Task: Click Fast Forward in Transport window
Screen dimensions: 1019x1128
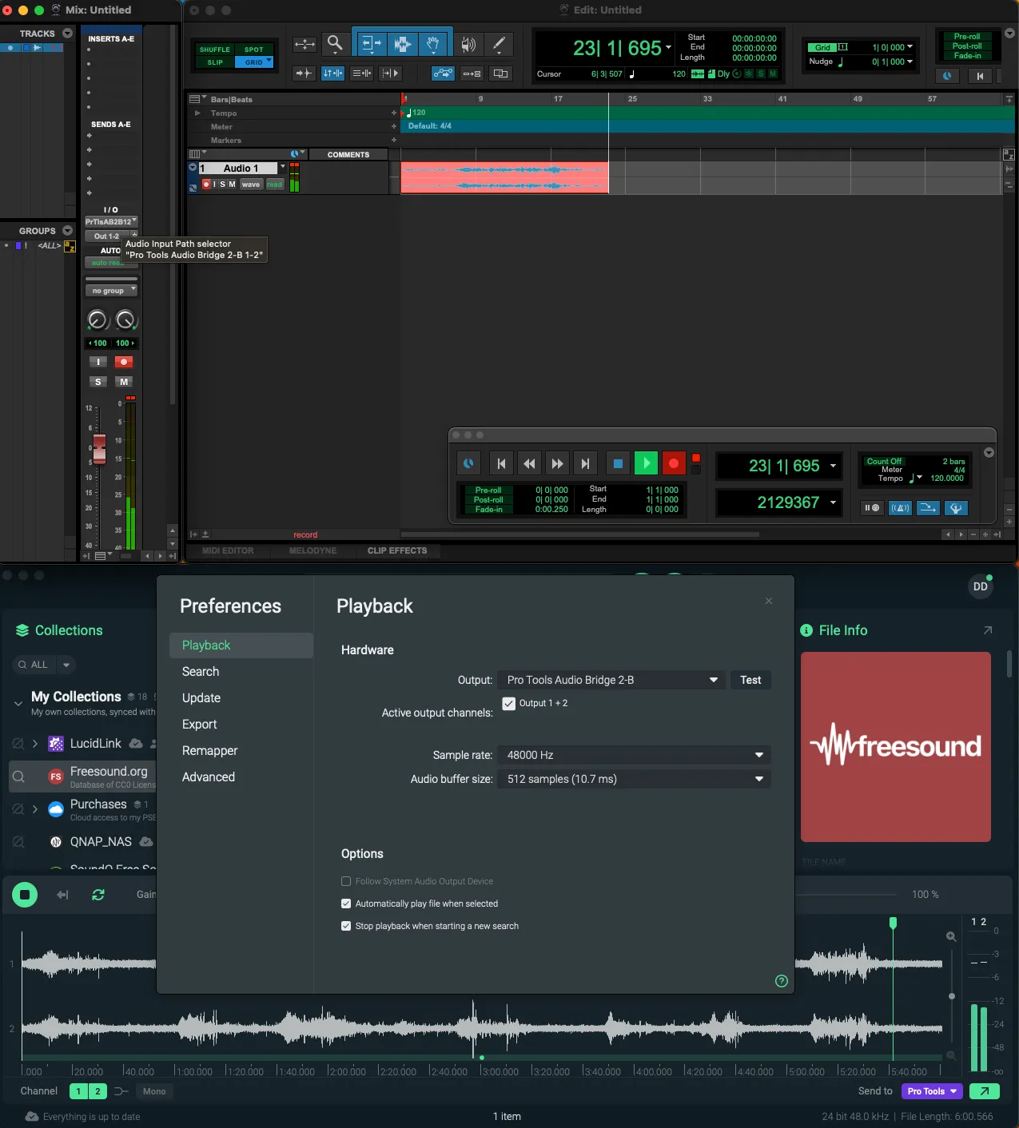Action: click(557, 463)
